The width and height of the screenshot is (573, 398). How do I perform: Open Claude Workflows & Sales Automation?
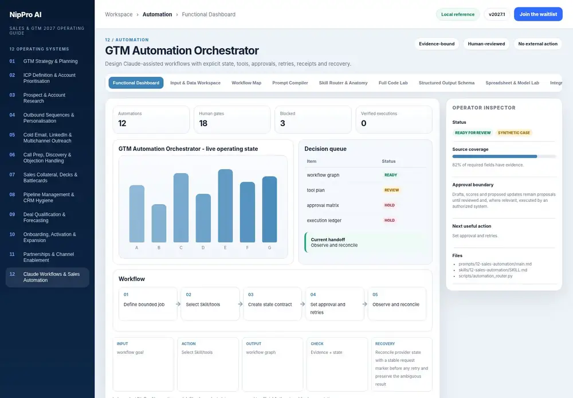click(48, 277)
